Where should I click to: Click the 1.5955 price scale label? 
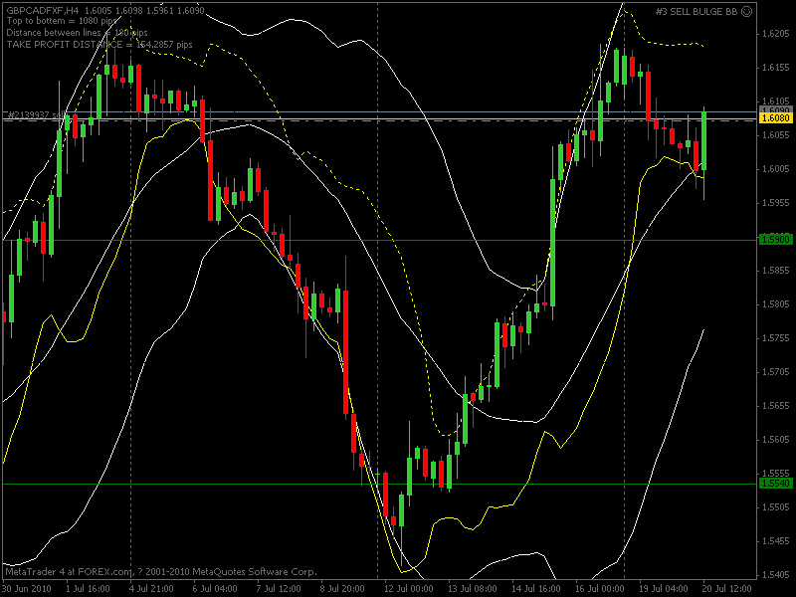(776, 203)
